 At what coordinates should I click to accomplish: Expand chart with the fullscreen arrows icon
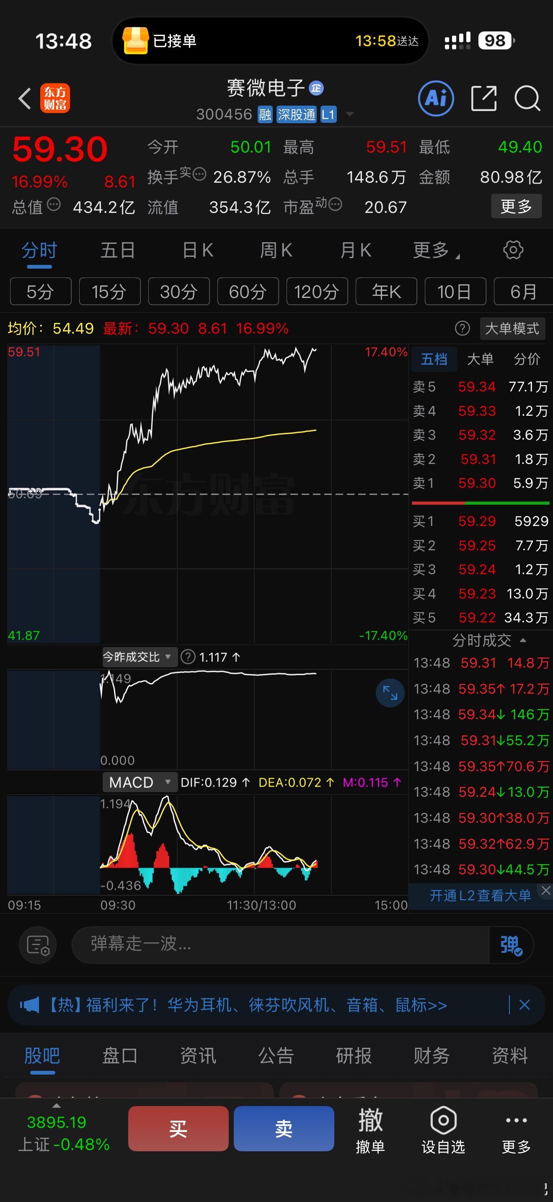390,693
